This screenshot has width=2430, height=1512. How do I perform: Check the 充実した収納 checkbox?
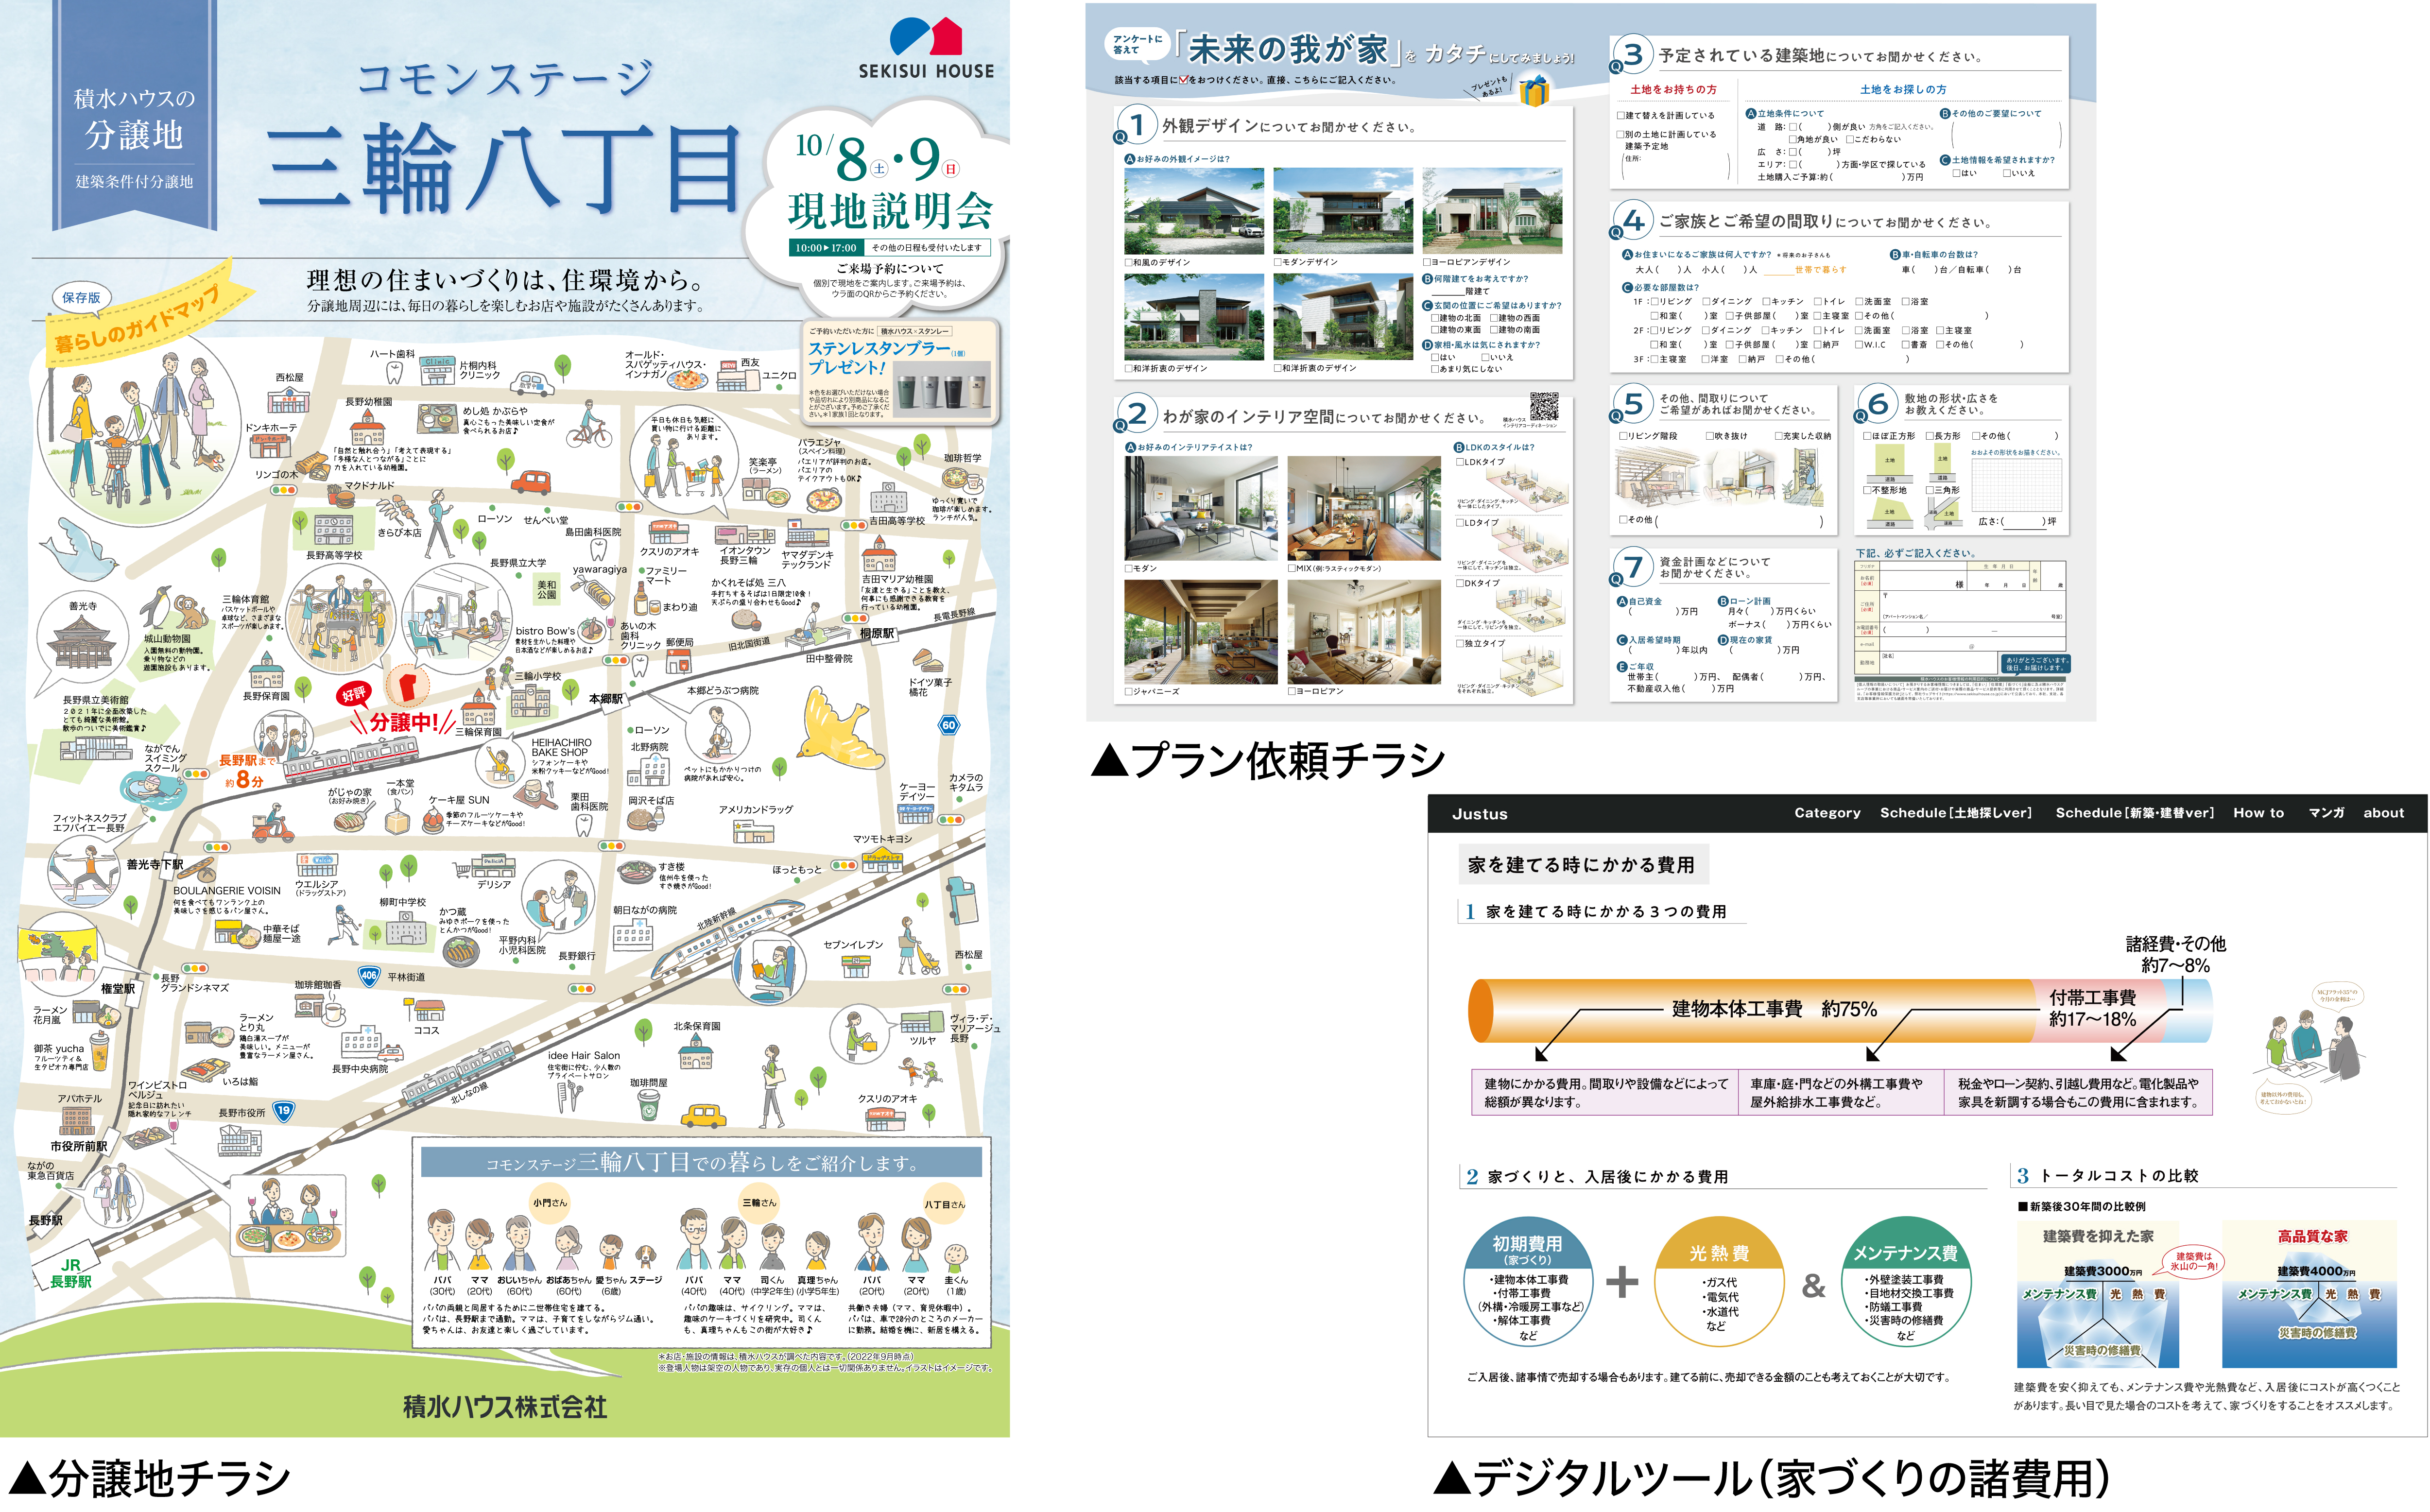point(1778,436)
